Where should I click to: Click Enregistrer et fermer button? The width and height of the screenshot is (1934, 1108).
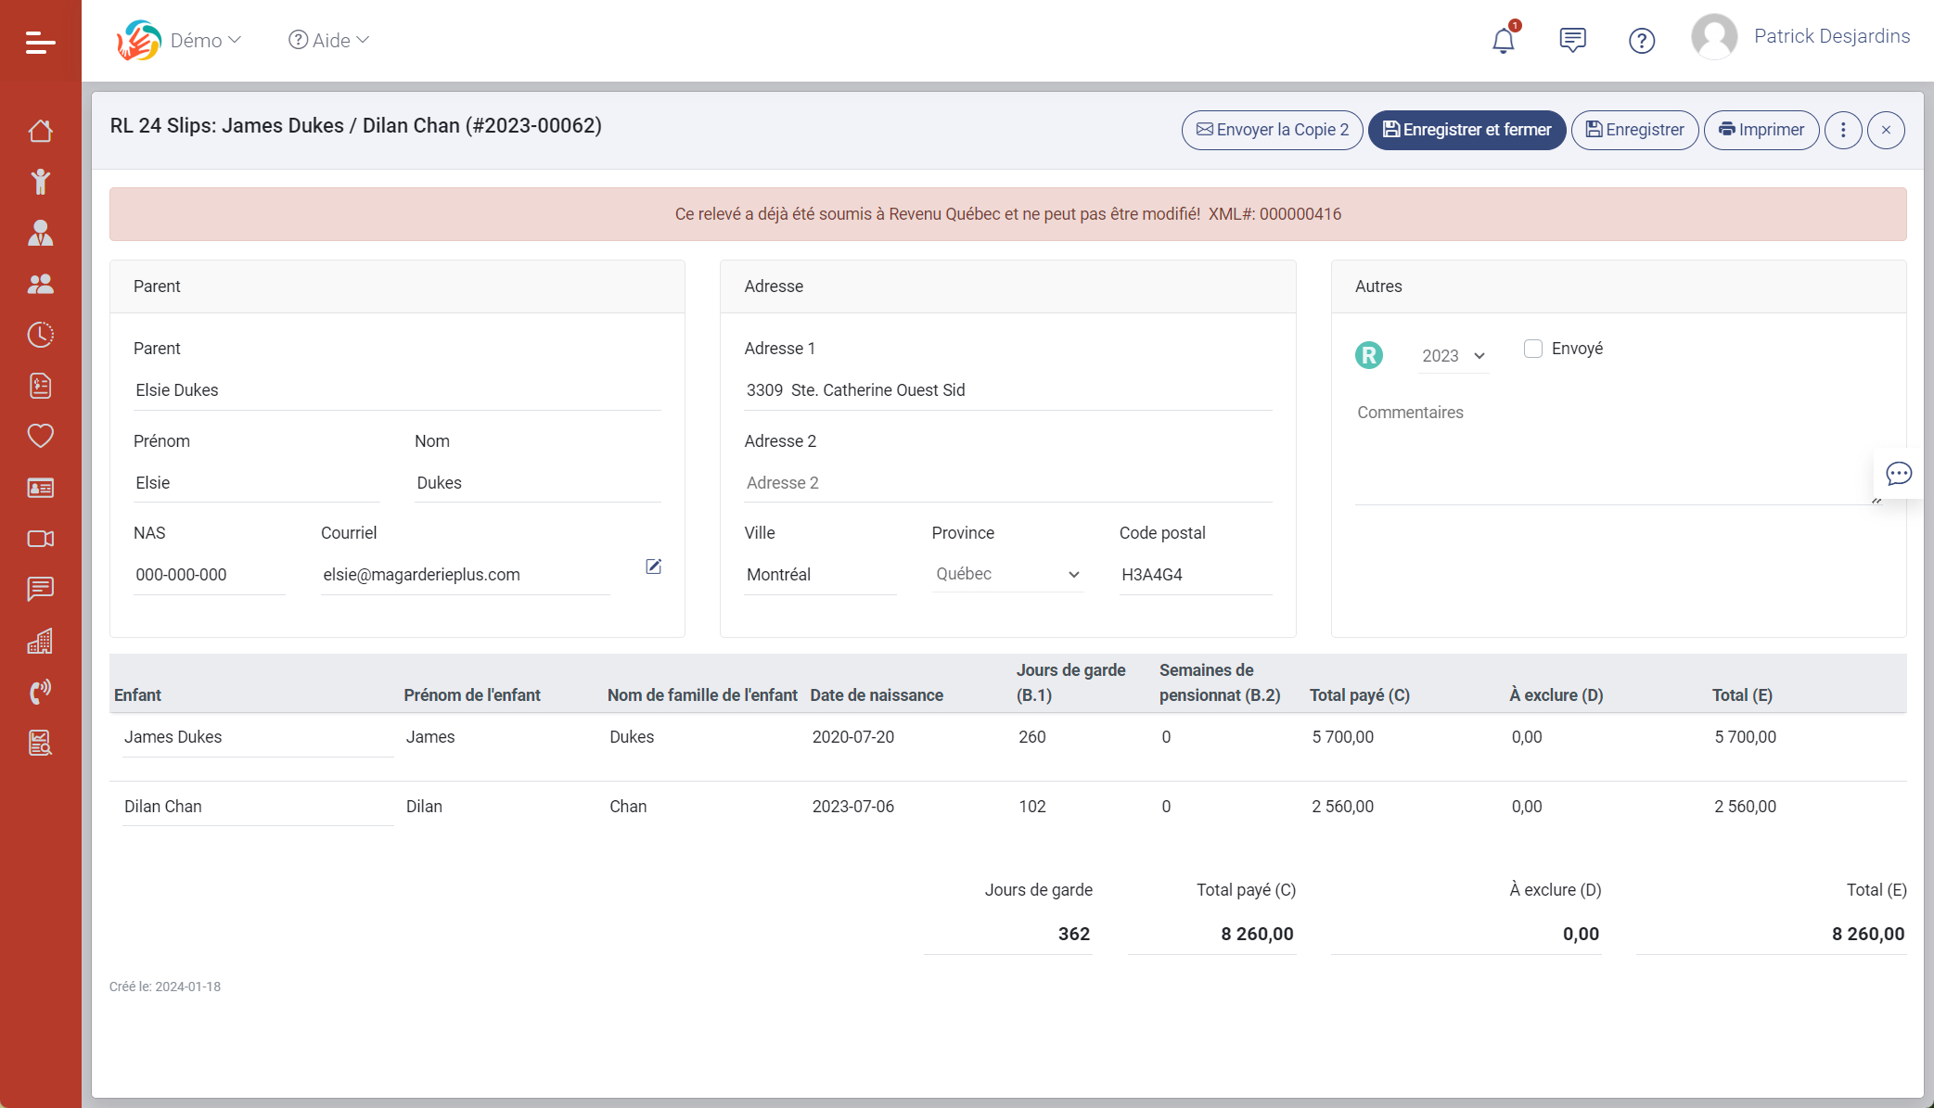pyautogui.click(x=1467, y=130)
